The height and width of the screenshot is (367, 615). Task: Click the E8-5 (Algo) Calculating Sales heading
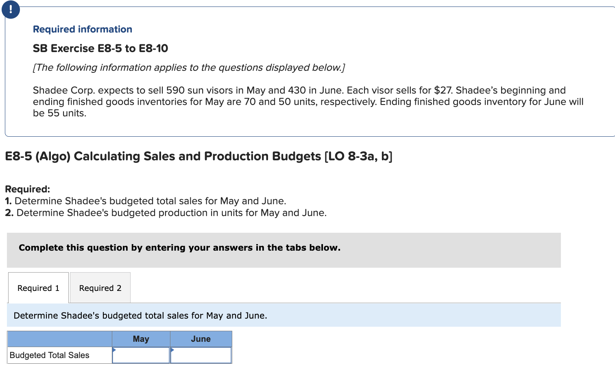pos(198,156)
